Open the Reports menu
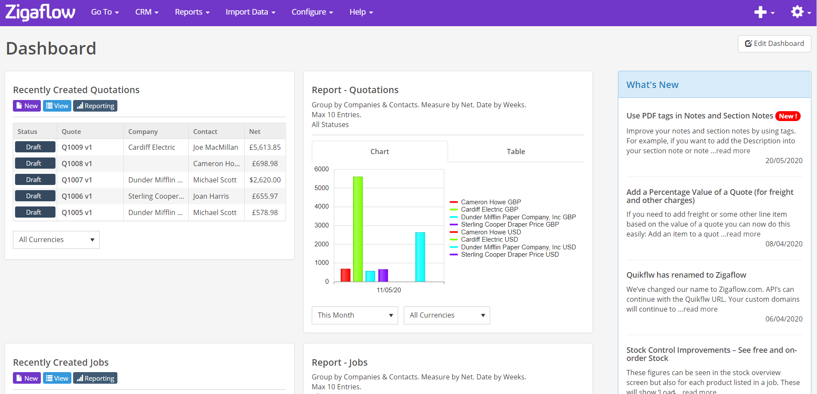Image resolution: width=817 pixels, height=394 pixels. (192, 12)
